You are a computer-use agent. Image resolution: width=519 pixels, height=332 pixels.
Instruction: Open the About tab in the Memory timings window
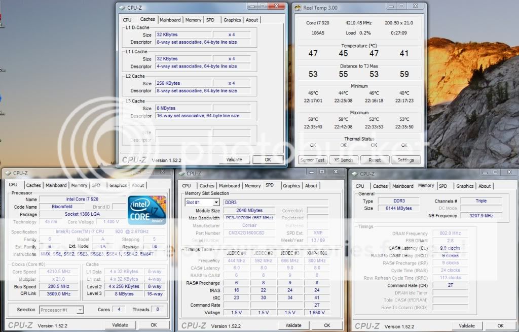tap(485, 186)
